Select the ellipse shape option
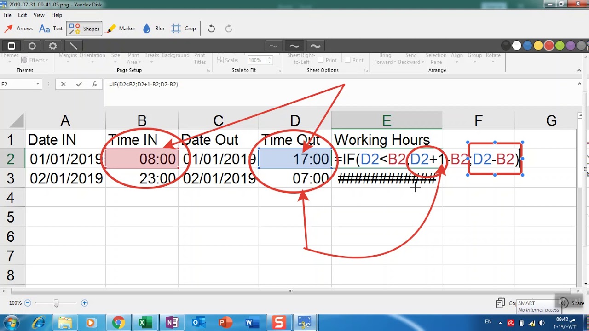Image resolution: width=589 pixels, height=331 pixels. click(x=32, y=46)
